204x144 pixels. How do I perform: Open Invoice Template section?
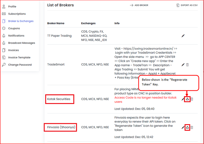[19, 57]
